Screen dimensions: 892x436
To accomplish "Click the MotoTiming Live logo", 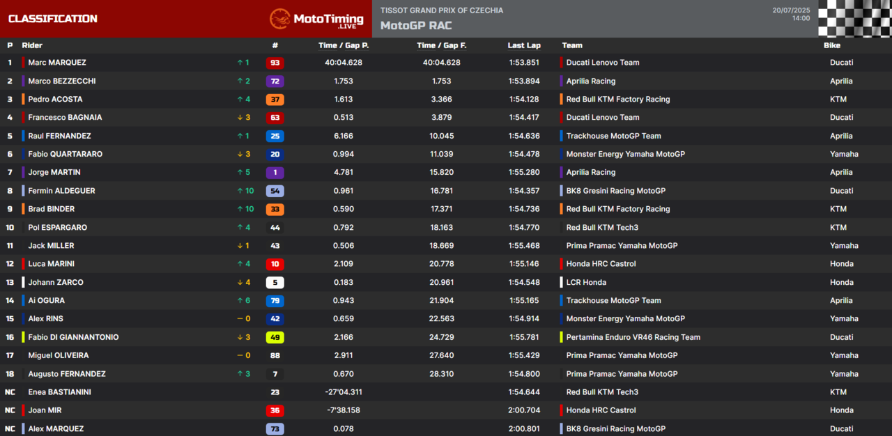I will pyautogui.click(x=316, y=19).
